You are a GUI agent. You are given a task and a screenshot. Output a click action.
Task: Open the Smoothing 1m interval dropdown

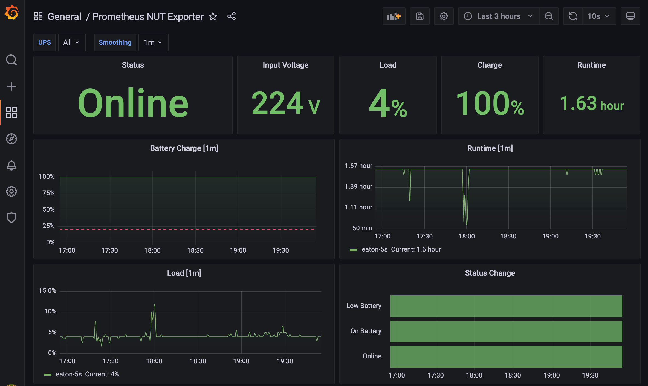tap(153, 42)
